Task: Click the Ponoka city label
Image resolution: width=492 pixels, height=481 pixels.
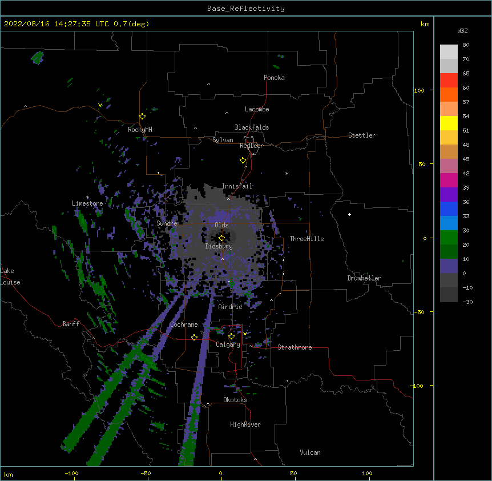Action: click(x=274, y=78)
